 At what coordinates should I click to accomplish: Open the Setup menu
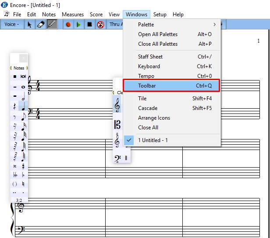[x=160, y=15]
